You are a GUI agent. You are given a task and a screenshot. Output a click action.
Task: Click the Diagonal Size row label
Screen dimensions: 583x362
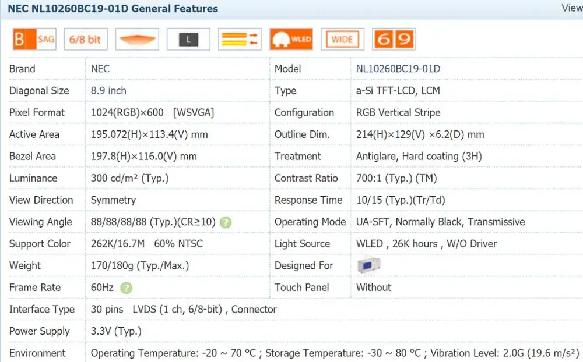[x=39, y=91]
